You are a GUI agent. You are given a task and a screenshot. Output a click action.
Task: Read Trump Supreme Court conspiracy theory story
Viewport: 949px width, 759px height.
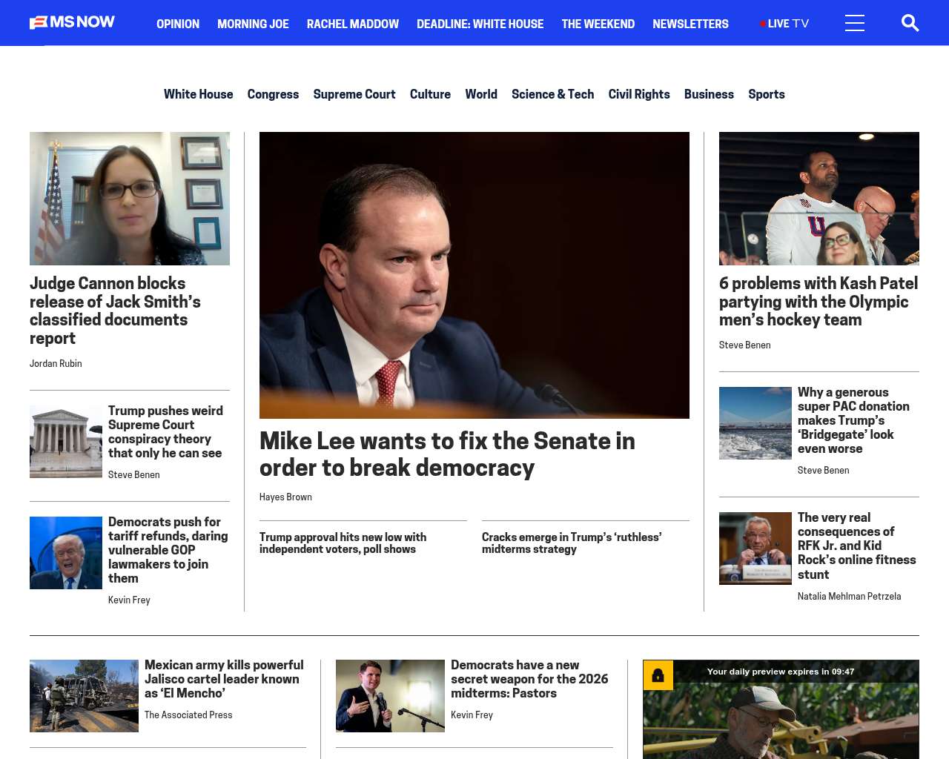pos(165,431)
